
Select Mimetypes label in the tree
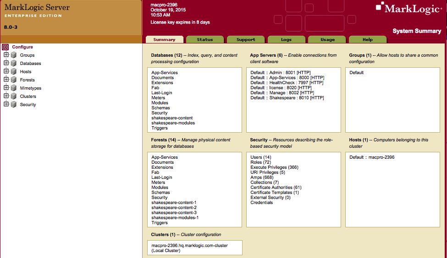(x=31, y=88)
